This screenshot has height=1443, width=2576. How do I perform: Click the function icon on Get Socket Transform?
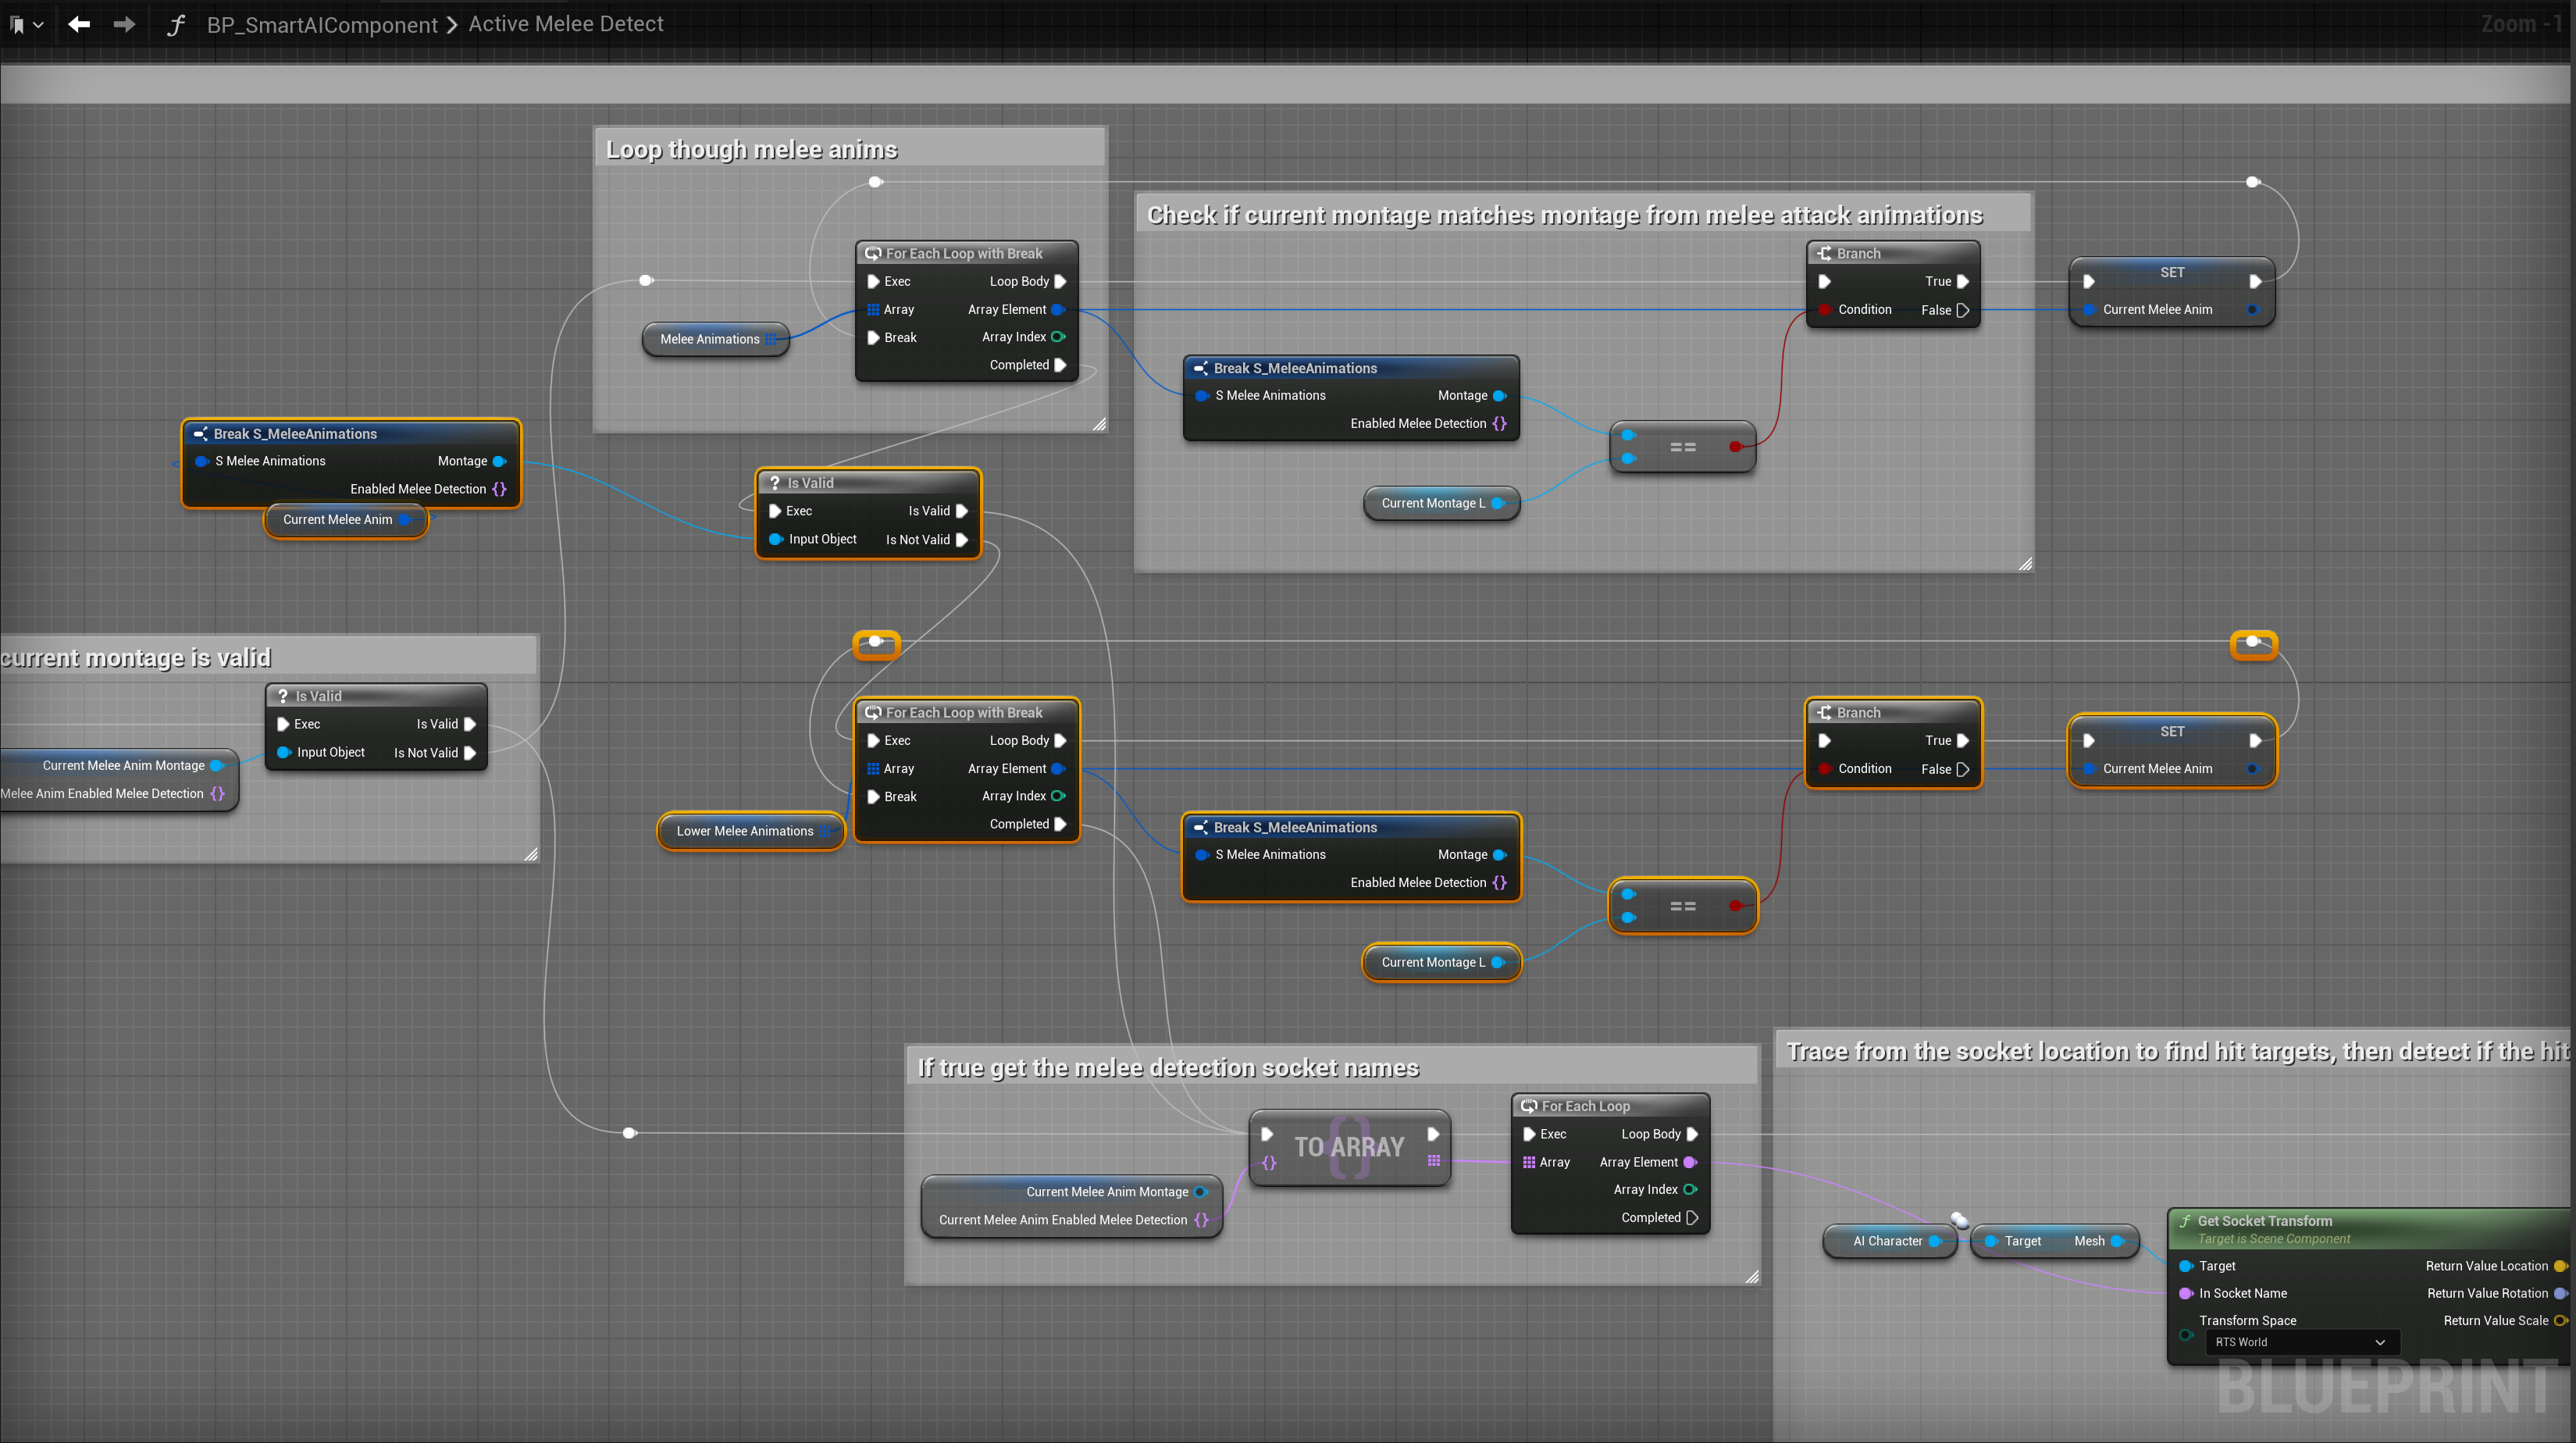2185,1221
